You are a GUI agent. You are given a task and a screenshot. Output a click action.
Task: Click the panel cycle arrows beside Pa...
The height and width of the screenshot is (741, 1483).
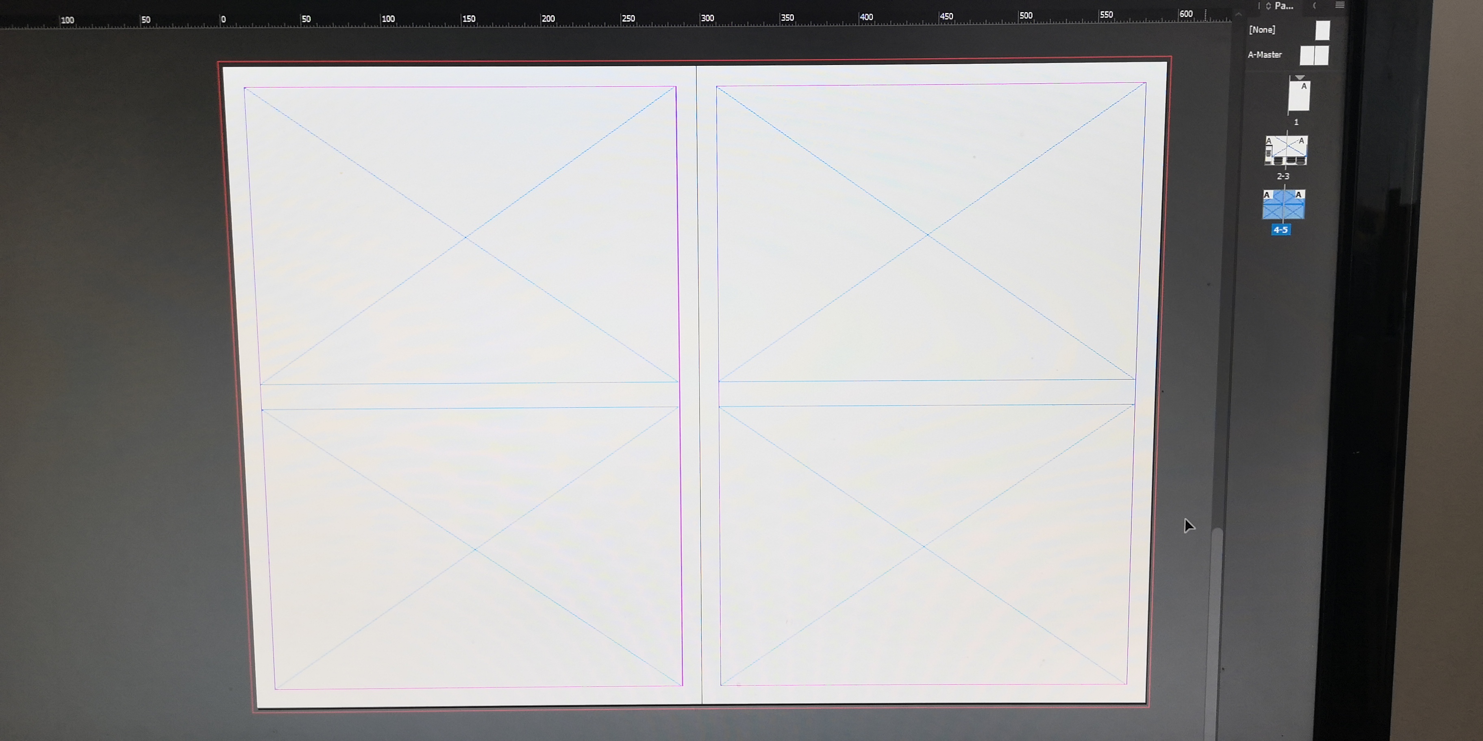[x=1268, y=6]
